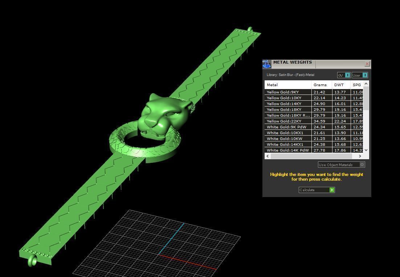This screenshot has width=400, height=277.
Task: Sort by the DWT column header
Action: 341,85
